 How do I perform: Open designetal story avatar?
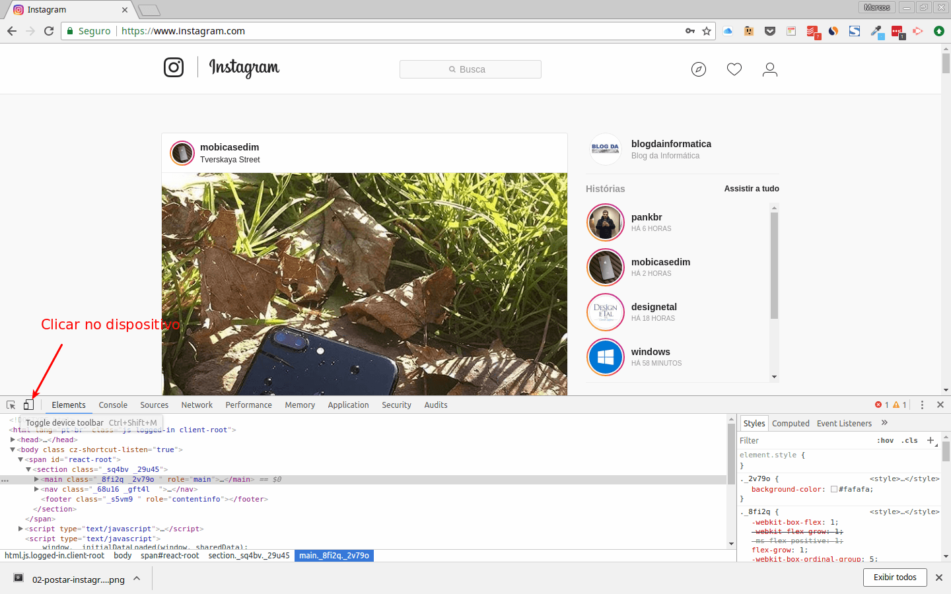tap(606, 312)
